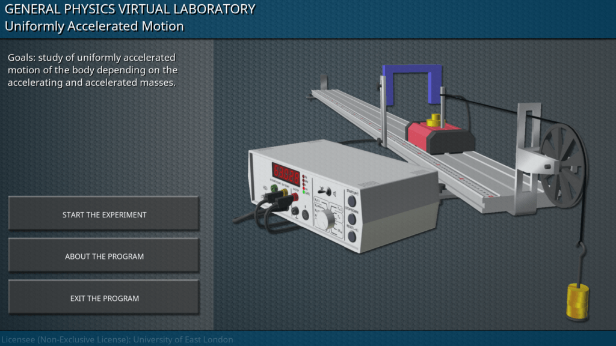Click the spoked pulley wheel
616x346 pixels.
(562, 165)
